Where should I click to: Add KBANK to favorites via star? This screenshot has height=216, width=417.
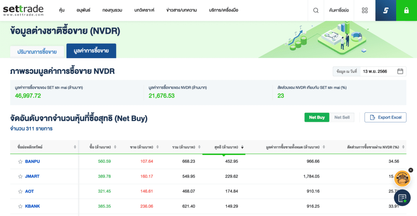[20, 206]
